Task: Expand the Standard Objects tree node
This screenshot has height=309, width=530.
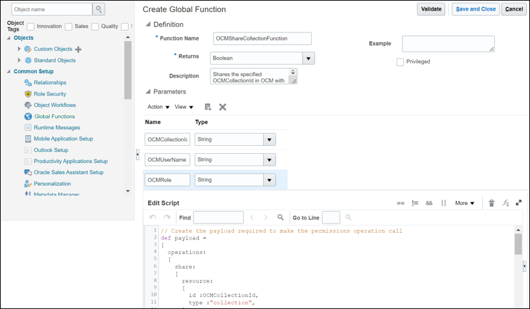Action: pyautogui.click(x=19, y=60)
